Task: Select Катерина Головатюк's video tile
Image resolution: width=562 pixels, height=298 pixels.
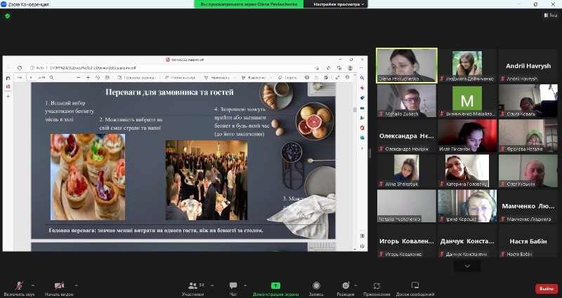Action: 466,171
